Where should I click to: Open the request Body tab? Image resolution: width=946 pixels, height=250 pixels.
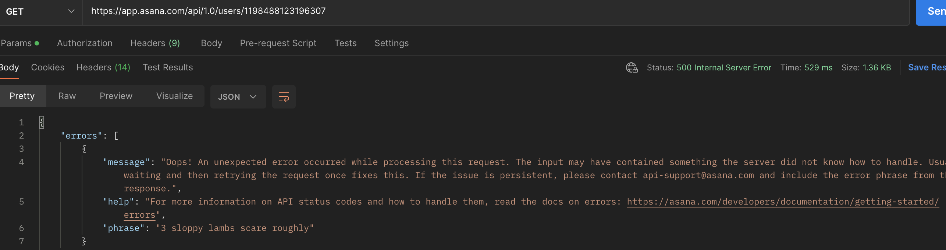tap(211, 43)
